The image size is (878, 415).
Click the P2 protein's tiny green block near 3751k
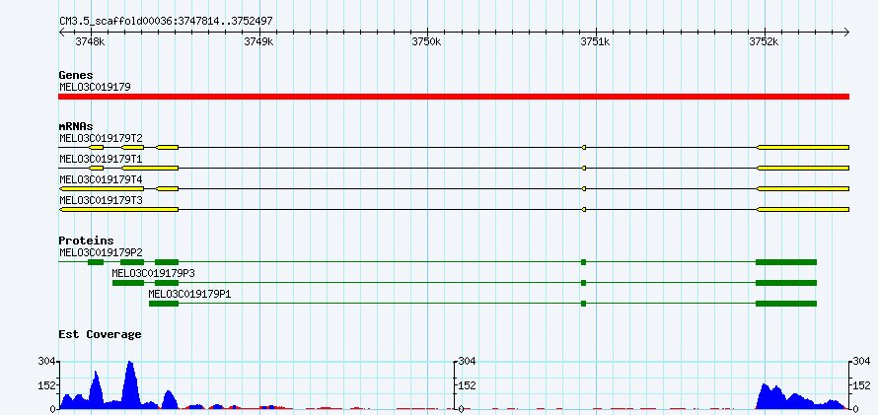tap(583, 262)
